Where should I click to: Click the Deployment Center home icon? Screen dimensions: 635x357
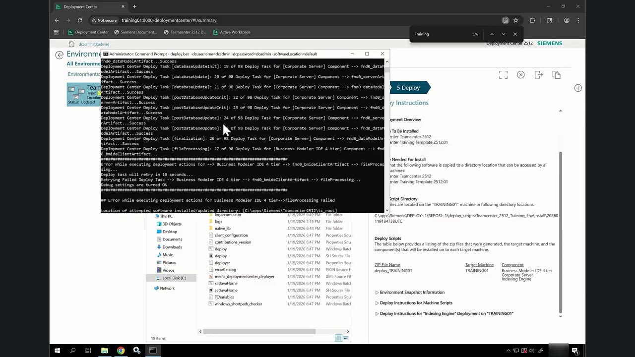point(71,44)
